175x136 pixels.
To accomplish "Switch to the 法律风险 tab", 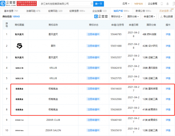I will pos(33,11).
